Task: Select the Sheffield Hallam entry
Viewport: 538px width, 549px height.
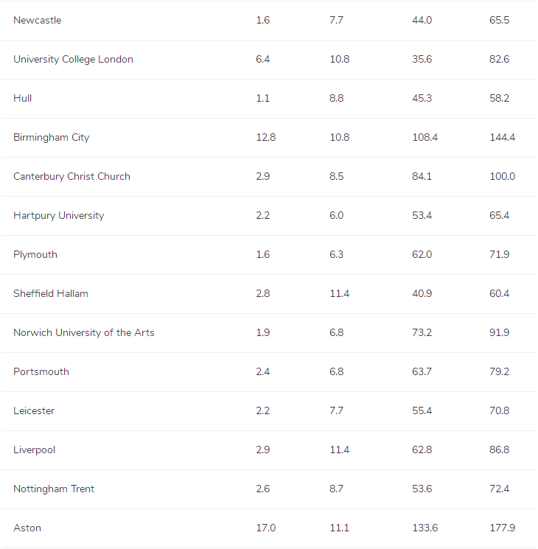Action: tap(51, 294)
